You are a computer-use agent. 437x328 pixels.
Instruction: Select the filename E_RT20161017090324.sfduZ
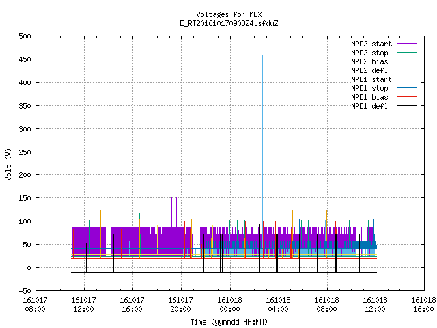pos(229,23)
